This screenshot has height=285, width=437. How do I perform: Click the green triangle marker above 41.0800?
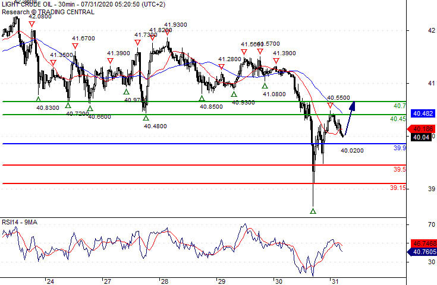265,85
